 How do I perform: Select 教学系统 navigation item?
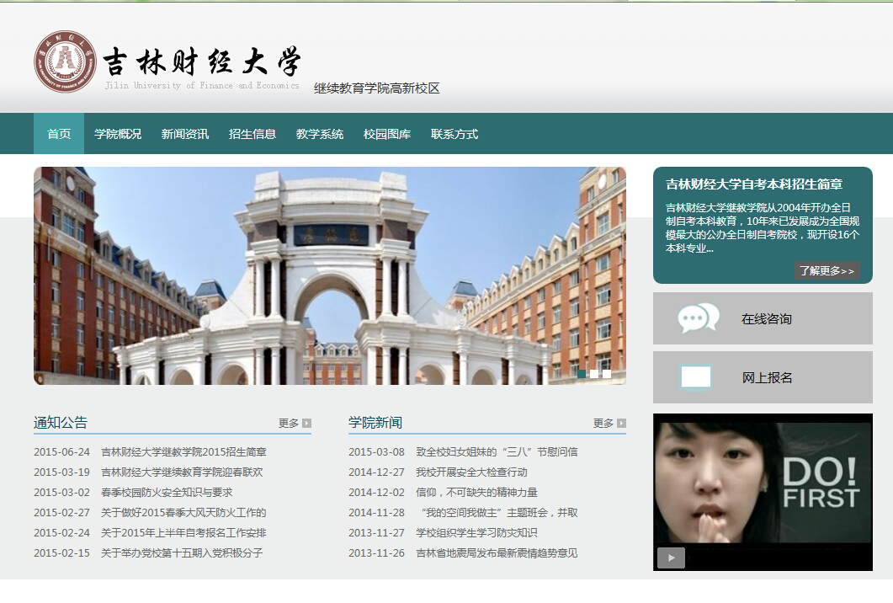point(320,134)
